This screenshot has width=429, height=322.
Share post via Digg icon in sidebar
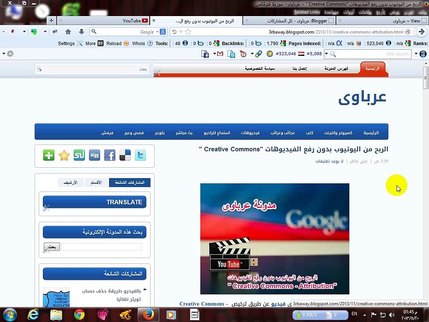tap(94, 155)
